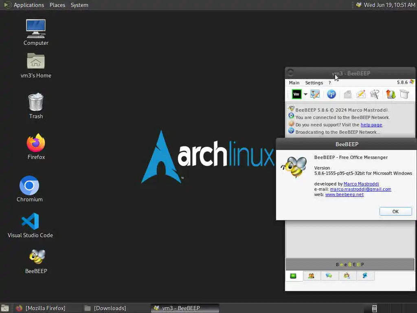Open the Computer desktop icon
The image size is (417, 313).
click(36, 33)
